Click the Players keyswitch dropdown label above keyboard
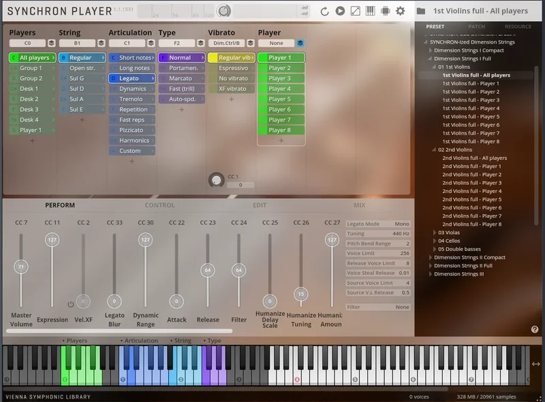545x402 pixels. pos(75,341)
